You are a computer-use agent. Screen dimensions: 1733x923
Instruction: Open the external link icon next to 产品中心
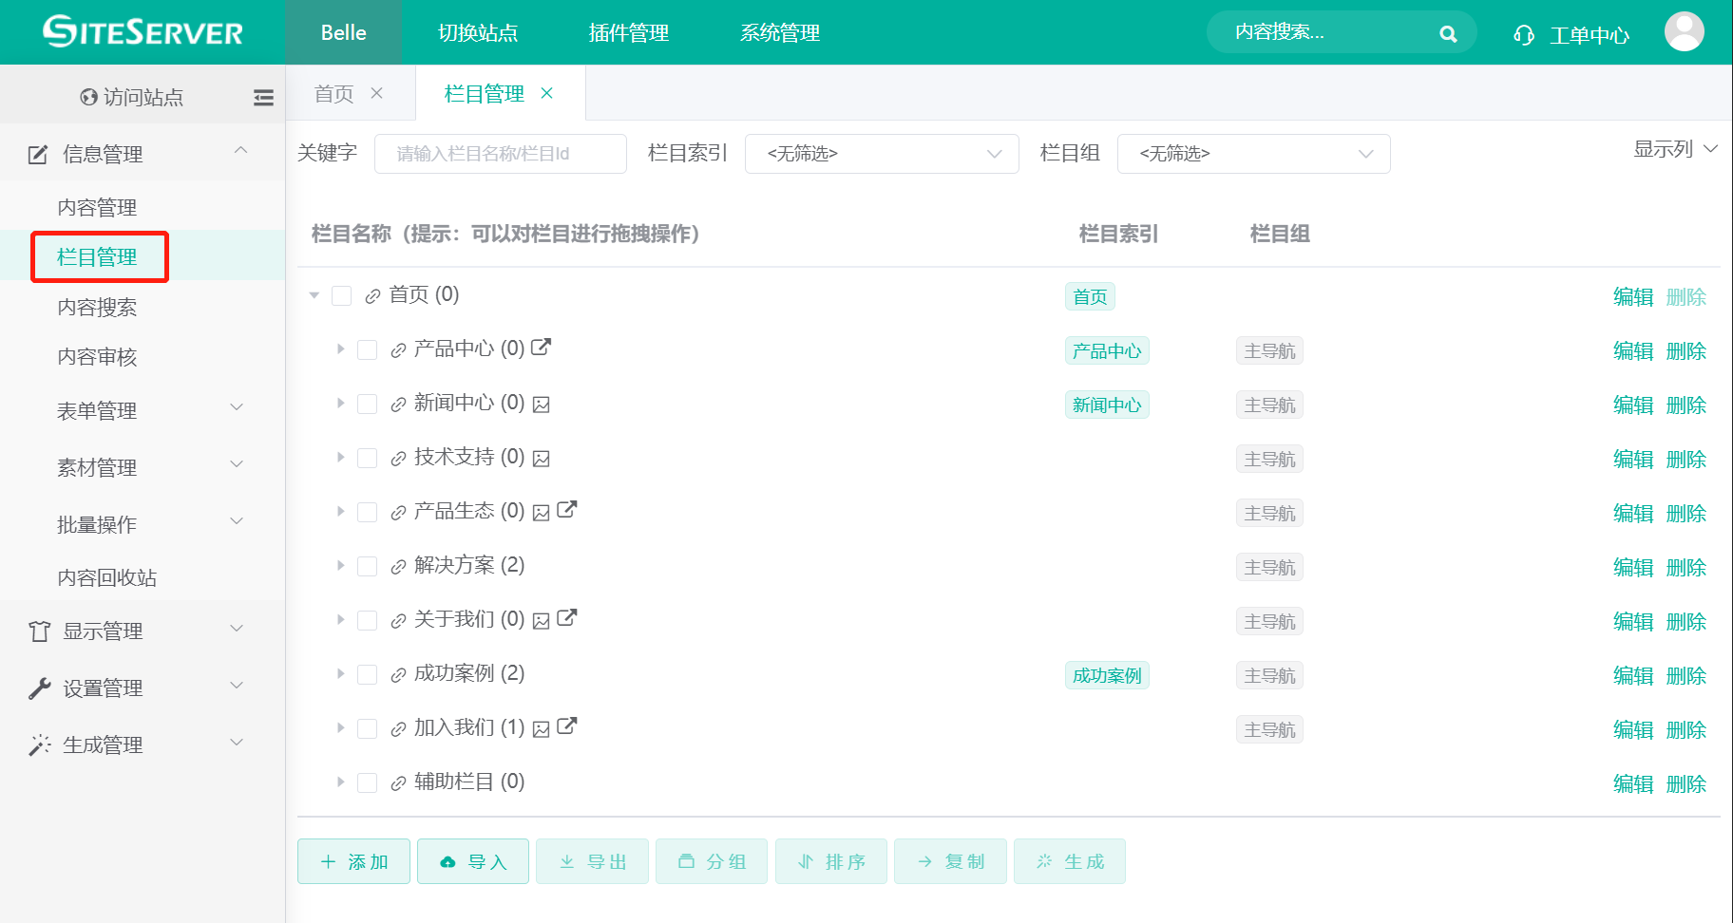pyautogui.click(x=542, y=348)
